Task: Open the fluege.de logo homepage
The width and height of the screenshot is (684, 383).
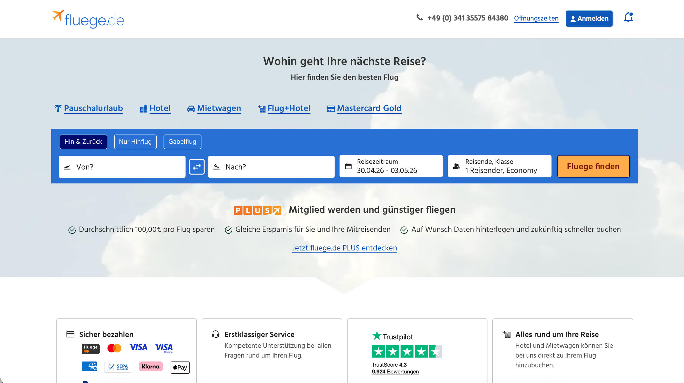Action: pos(88,19)
